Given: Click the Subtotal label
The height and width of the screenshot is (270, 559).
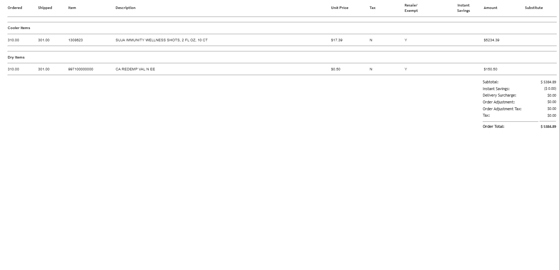Looking at the screenshot, I should (490, 82).
